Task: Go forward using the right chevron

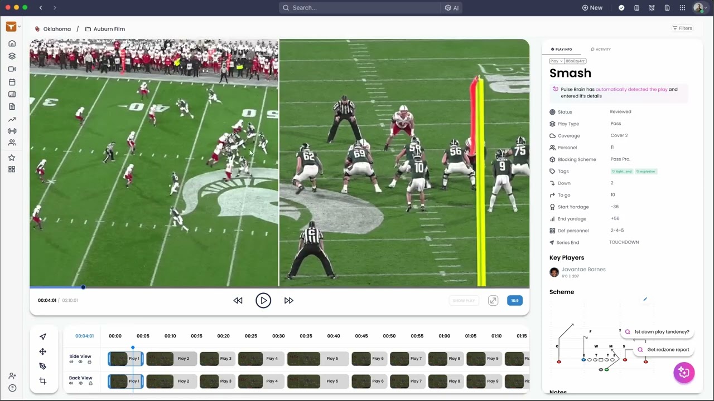Action: pyautogui.click(x=54, y=8)
